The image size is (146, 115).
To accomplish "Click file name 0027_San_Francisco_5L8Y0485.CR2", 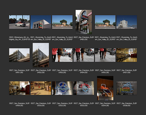I will [x=84, y=38].
